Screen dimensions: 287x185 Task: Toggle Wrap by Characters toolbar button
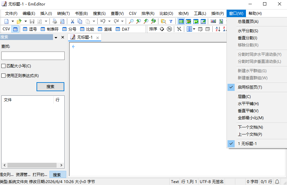tap(188, 21)
